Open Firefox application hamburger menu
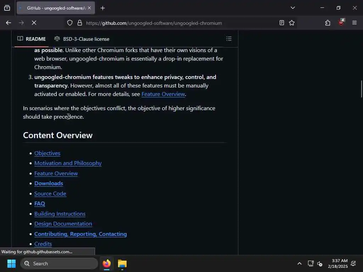 tap(354, 23)
